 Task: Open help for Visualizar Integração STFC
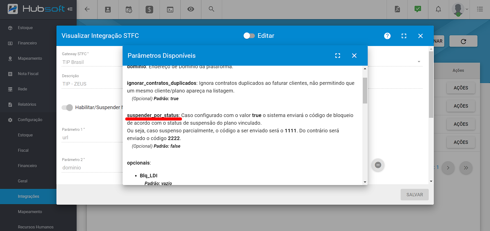387,36
